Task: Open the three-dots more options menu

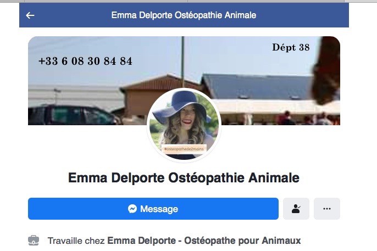Action: pos(327,209)
